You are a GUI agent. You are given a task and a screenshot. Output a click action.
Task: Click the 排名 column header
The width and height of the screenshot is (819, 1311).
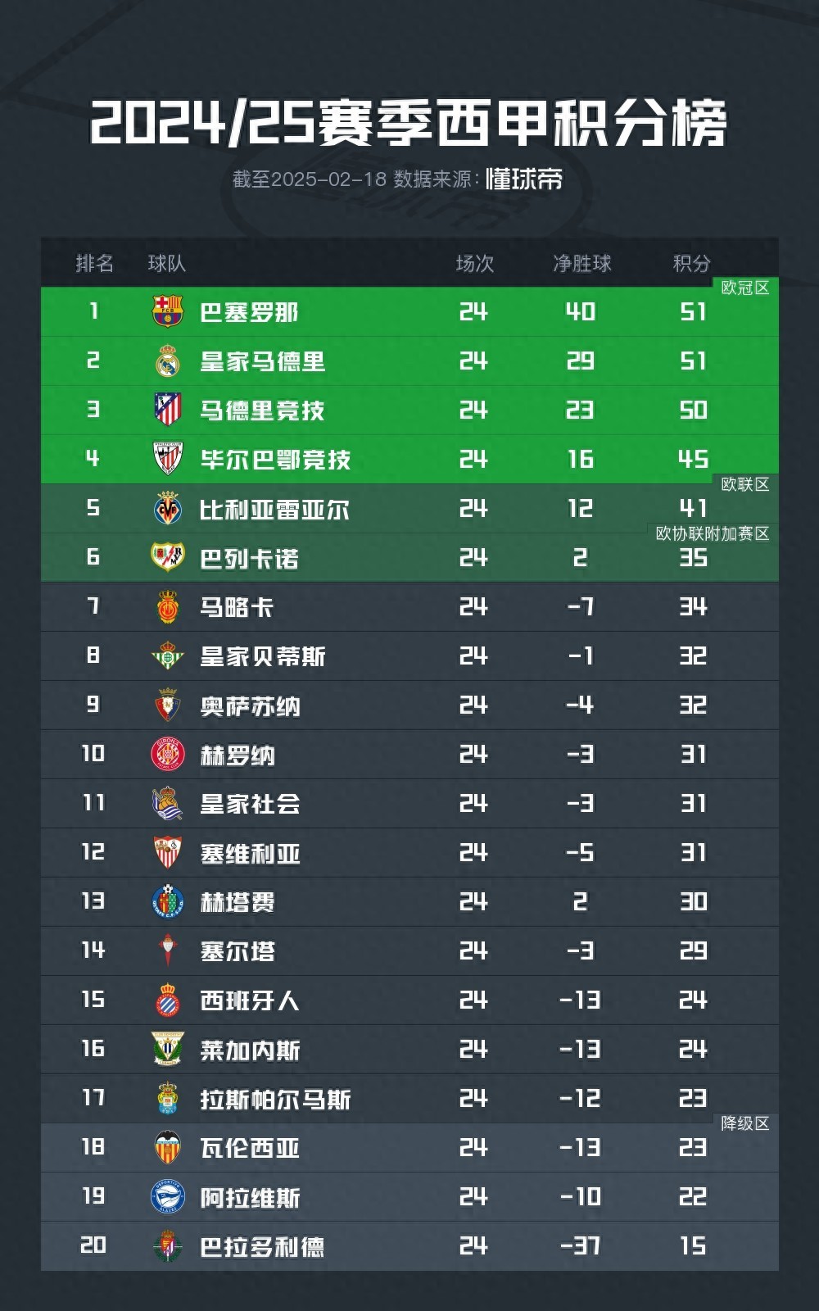pyautogui.click(x=94, y=263)
